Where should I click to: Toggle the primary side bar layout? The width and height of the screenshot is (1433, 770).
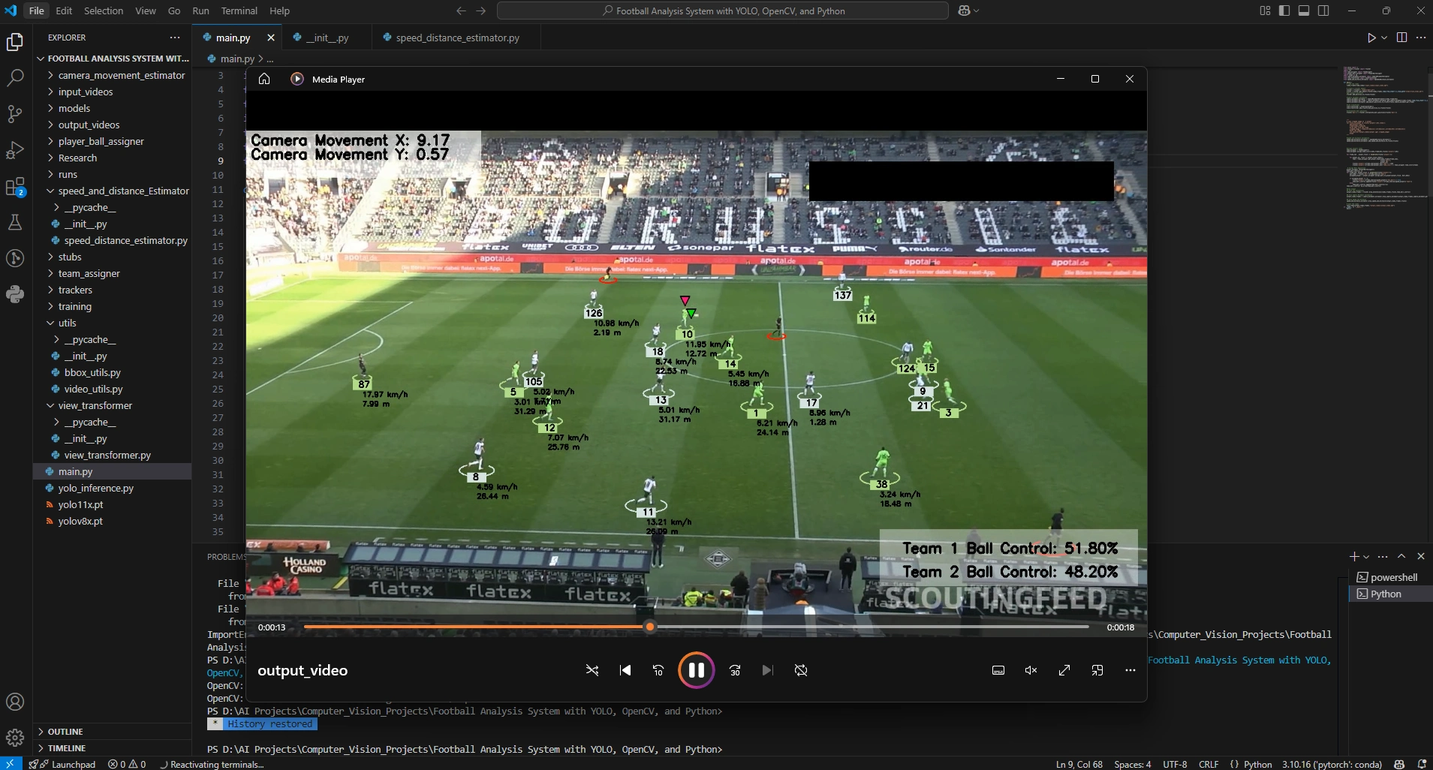[1284, 11]
